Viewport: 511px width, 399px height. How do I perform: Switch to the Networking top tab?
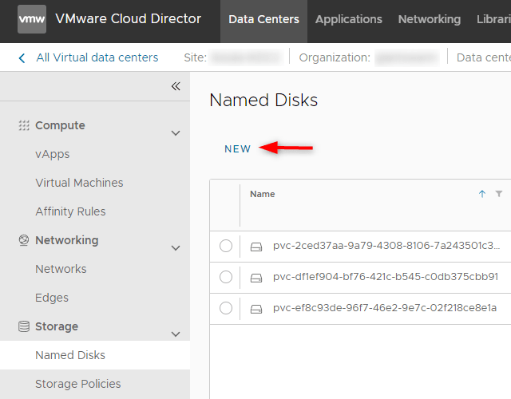click(430, 19)
